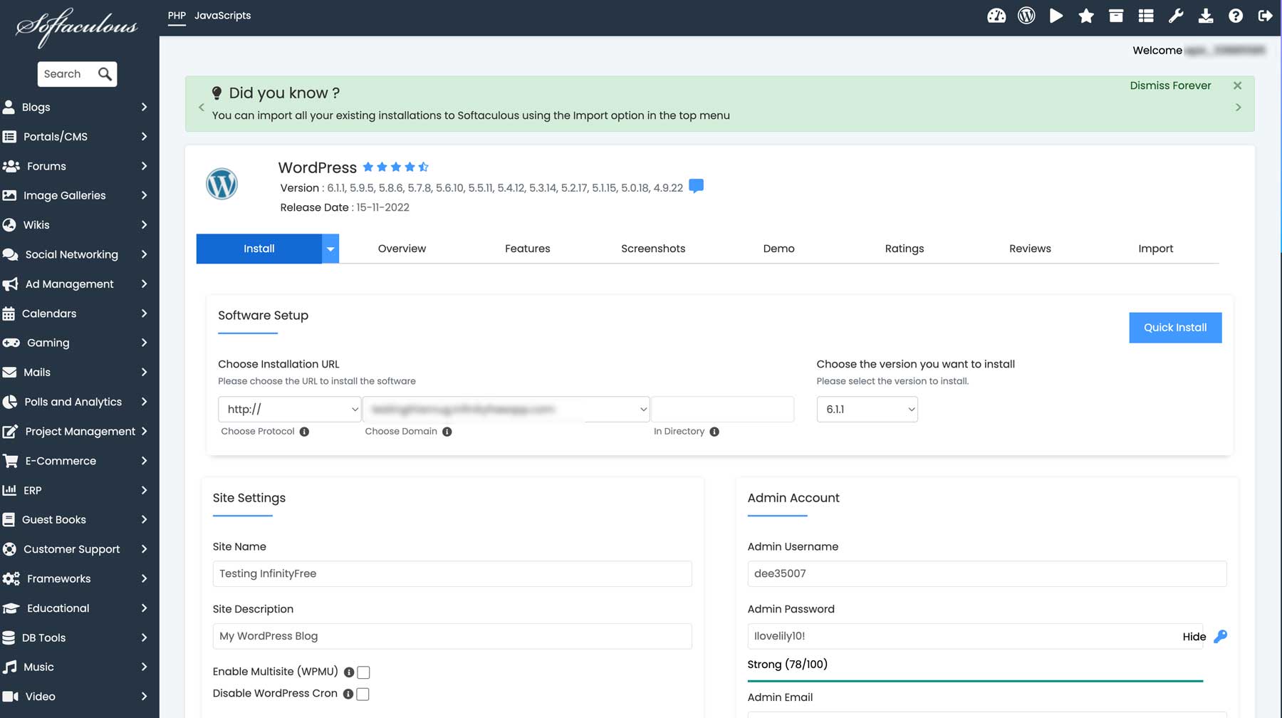Open the Choose Protocol dropdown
This screenshot has width=1282, height=718.
[x=289, y=409]
